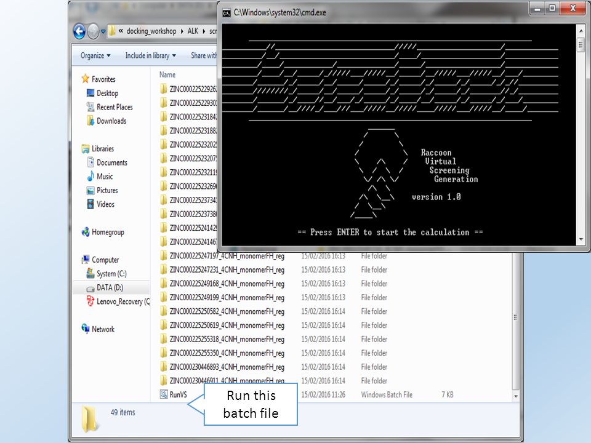591x443 pixels.
Task: Click the Desktop monitor icon
Action: (x=90, y=93)
